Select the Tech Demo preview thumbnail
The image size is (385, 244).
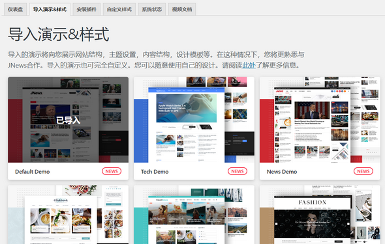[x=194, y=120]
